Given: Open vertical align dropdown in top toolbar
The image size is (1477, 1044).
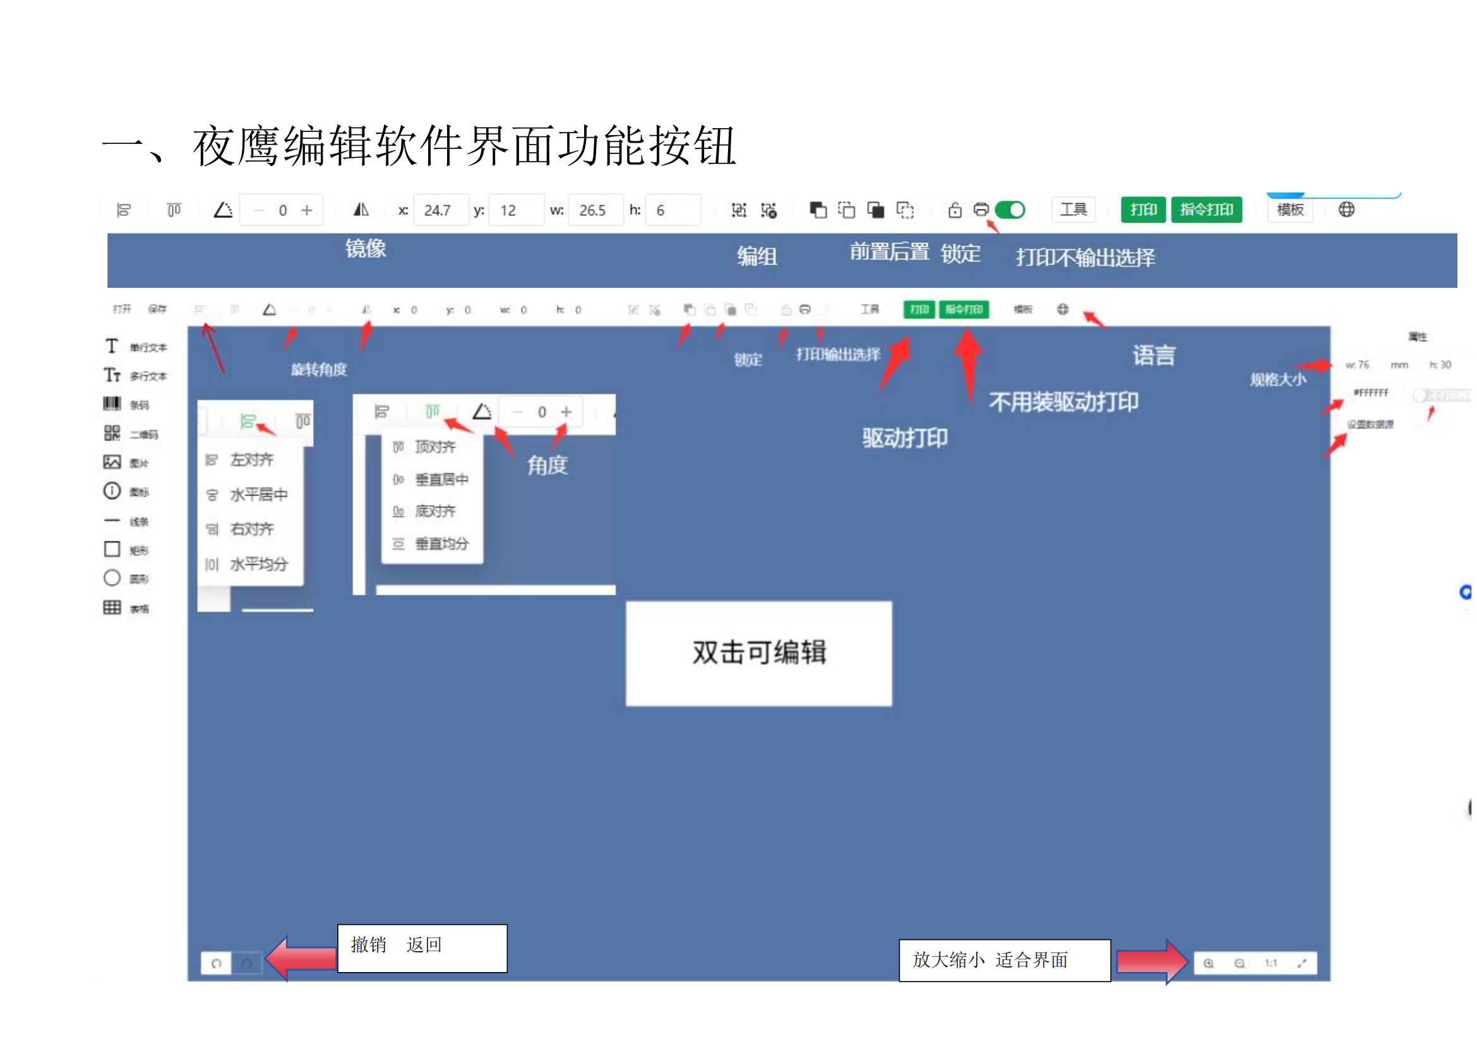Looking at the screenshot, I should 174,210.
